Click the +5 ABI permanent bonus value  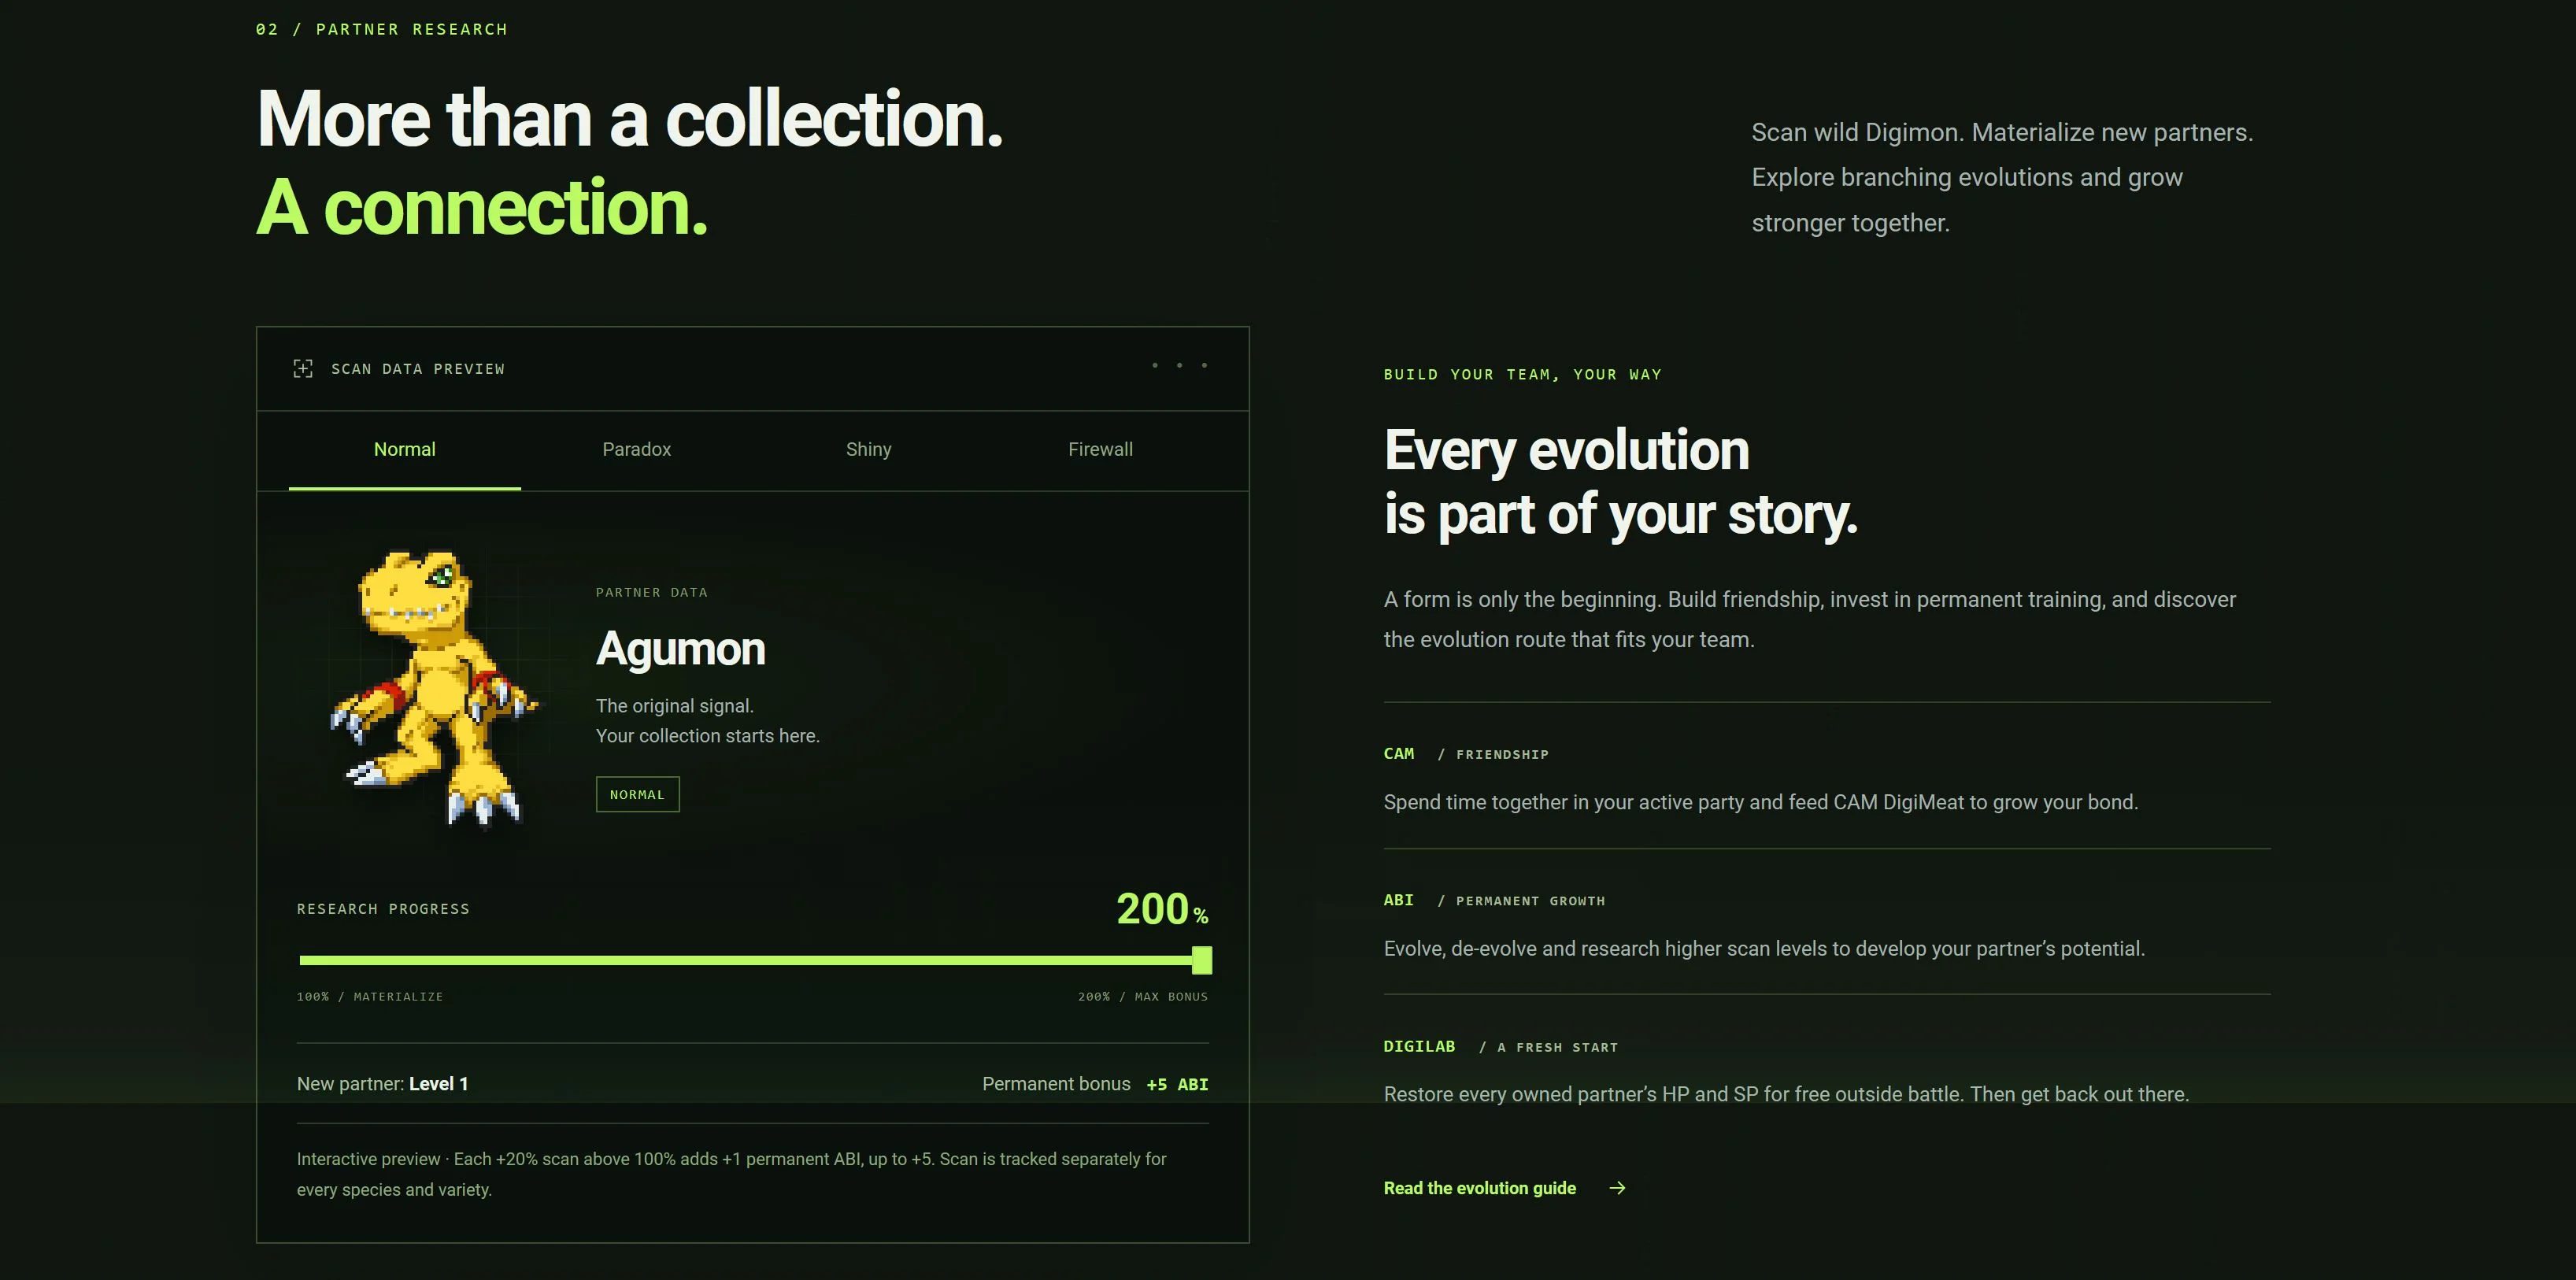point(1177,1084)
